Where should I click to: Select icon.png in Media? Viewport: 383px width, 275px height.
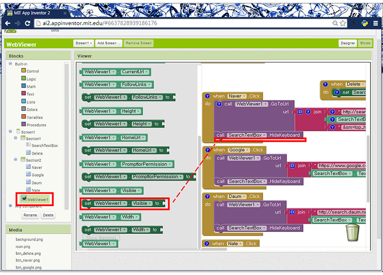tap(23, 246)
